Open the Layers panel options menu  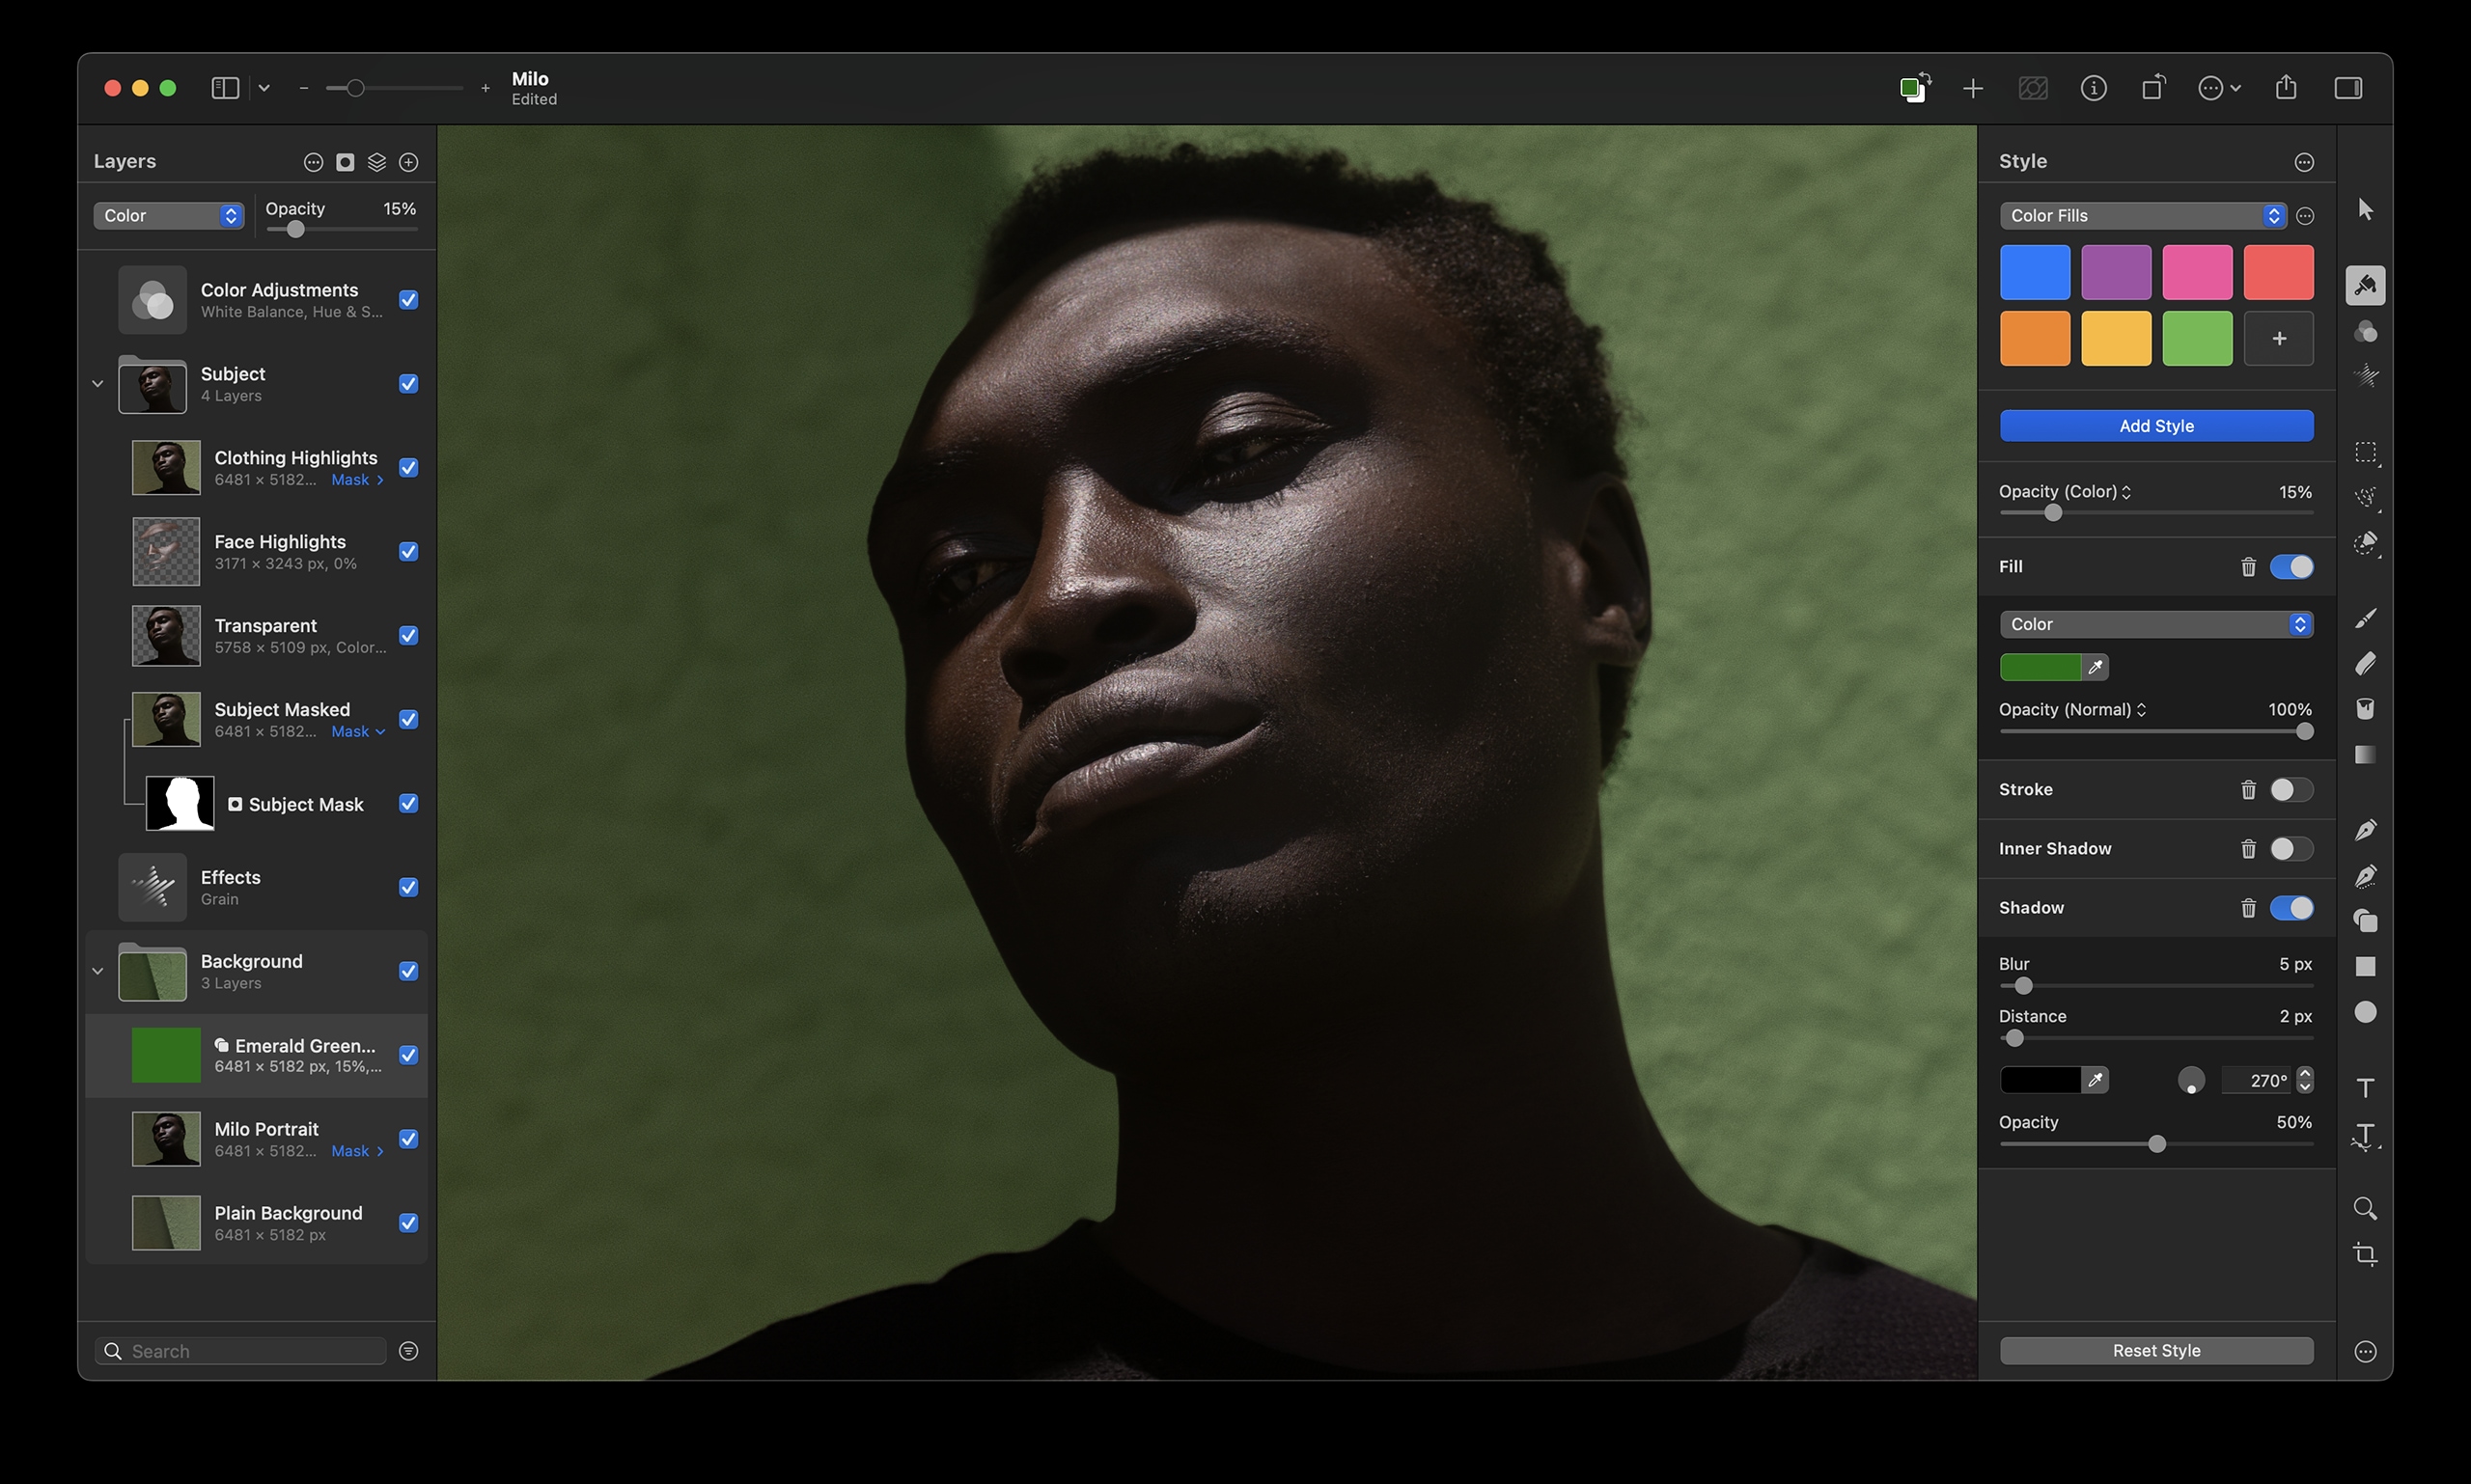(x=313, y=161)
